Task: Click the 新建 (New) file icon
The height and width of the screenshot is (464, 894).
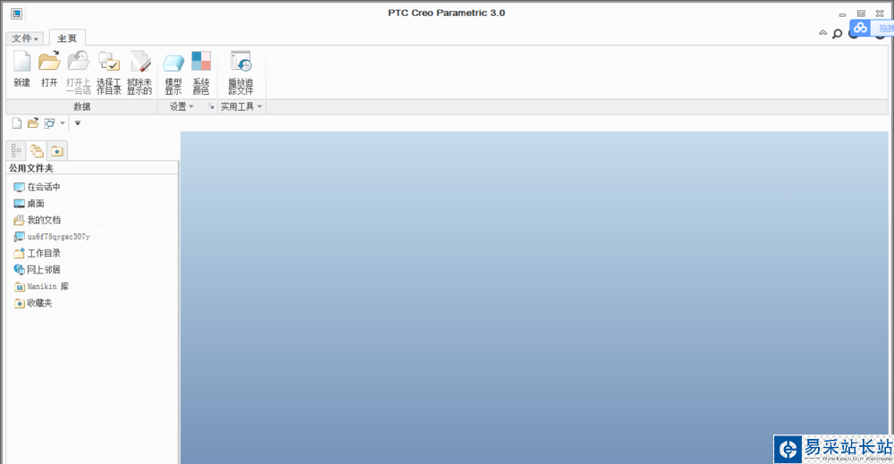Action: point(21,69)
